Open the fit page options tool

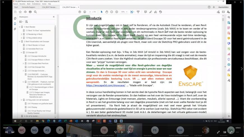click(x=132, y=12)
